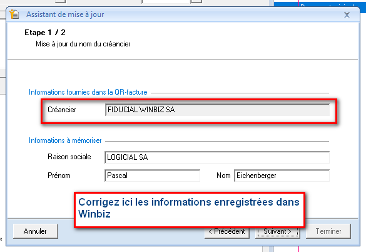Click the Raison sociale field with LOGICIAL SA
The height and width of the screenshot is (252, 366).
[217, 157]
